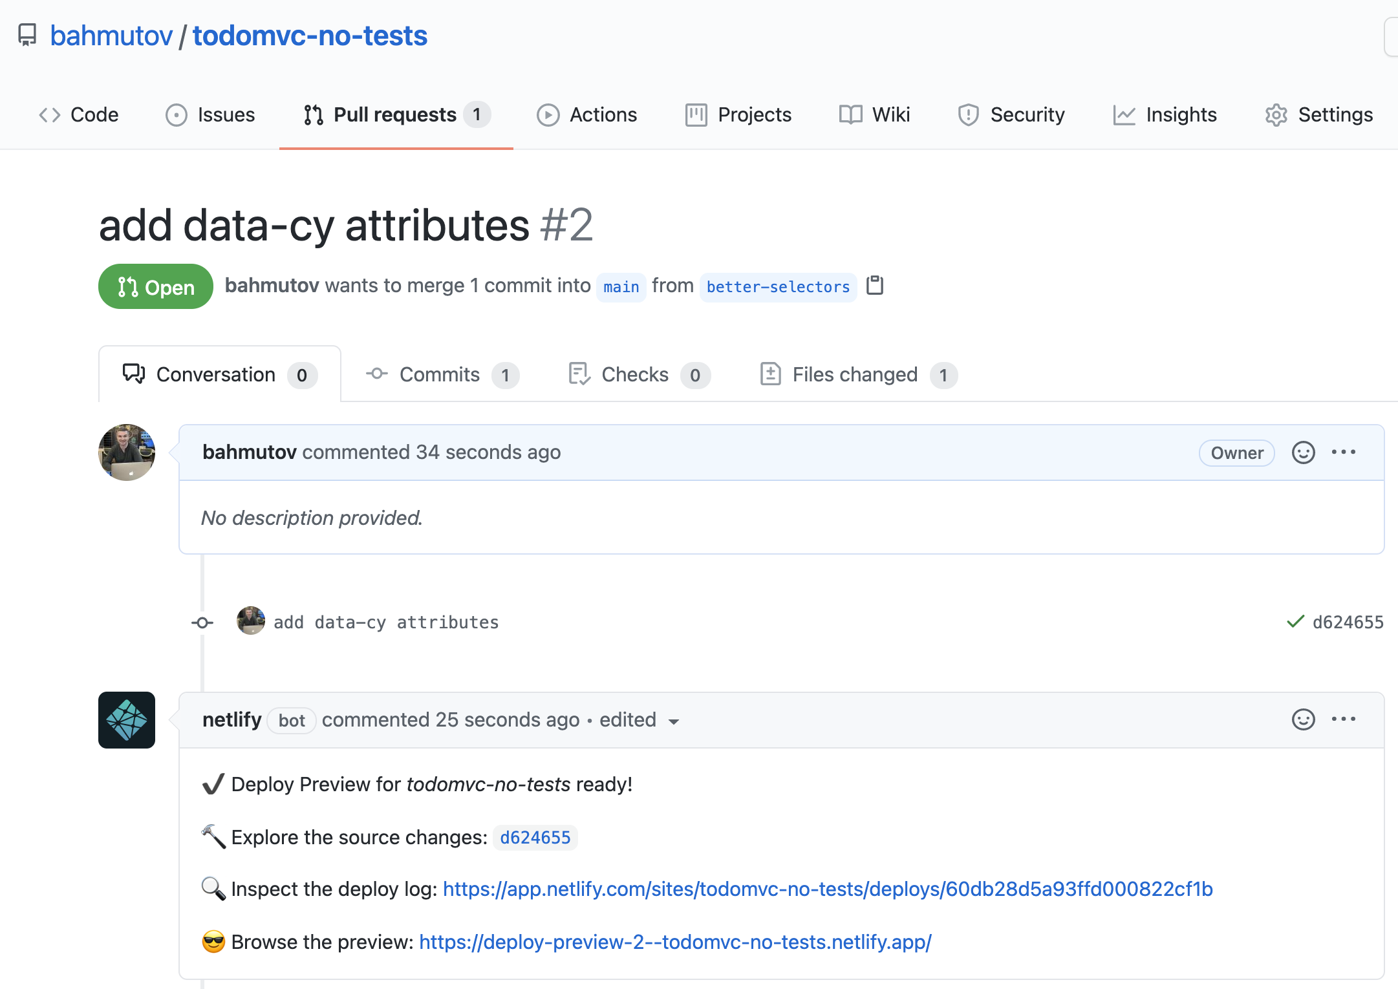The width and height of the screenshot is (1398, 989).
Task: Add reaction to bahmutov's comment
Action: [x=1304, y=452]
